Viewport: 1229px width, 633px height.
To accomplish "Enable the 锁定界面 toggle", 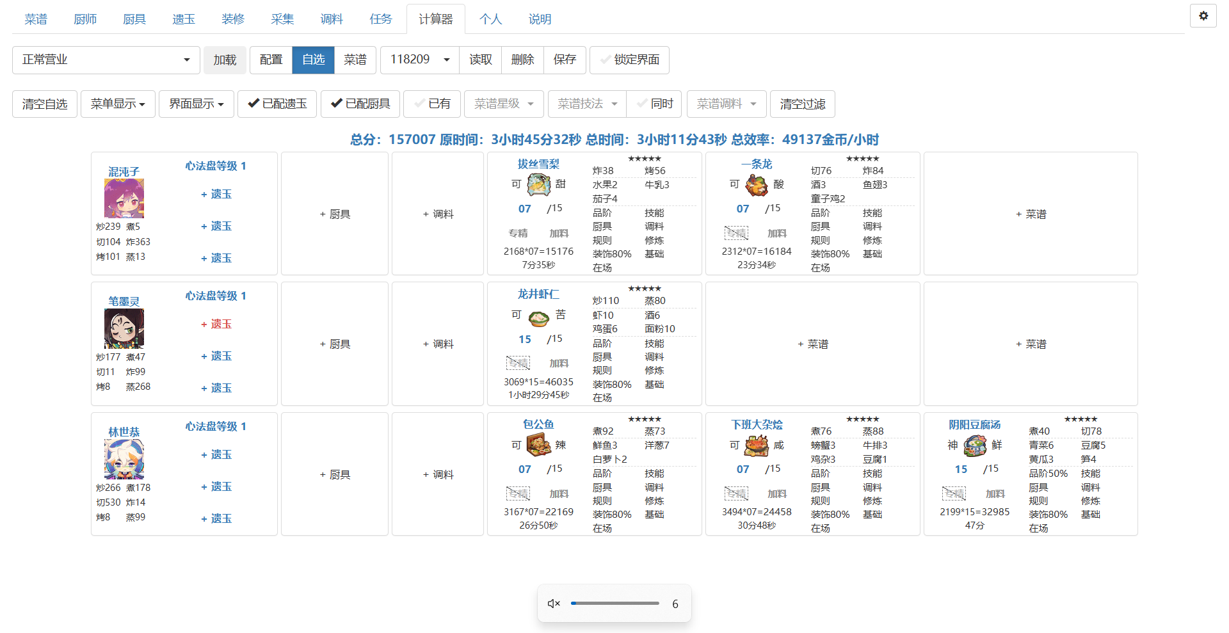I will tap(629, 60).
